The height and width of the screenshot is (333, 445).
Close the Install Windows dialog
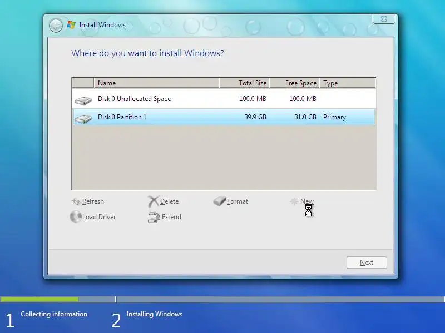(384, 19)
